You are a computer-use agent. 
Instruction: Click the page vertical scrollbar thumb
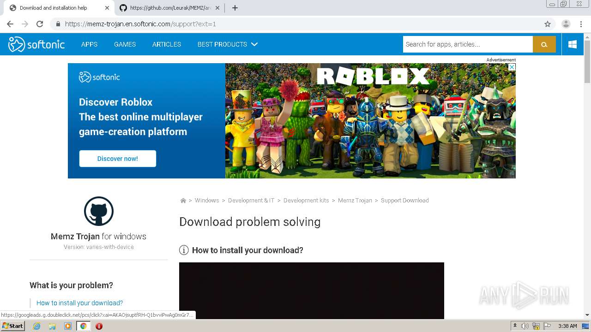[587, 61]
